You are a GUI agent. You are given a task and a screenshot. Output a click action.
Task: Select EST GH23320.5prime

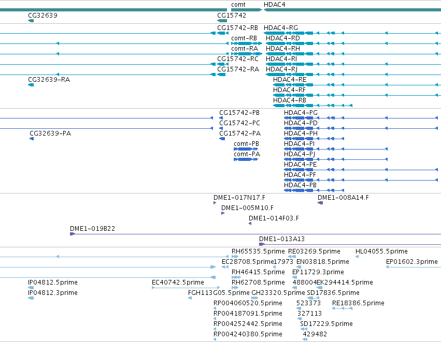click(x=278, y=293)
